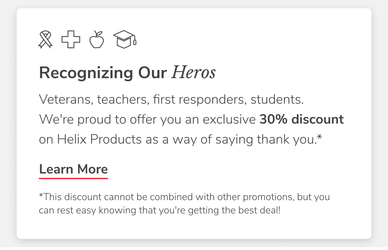Open the Learn More link
Viewport: 388px width, 250px height.
tap(73, 169)
